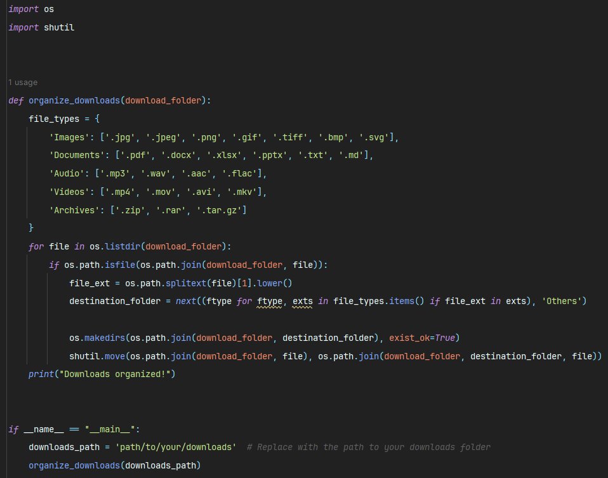This screenshot has height=478, width=608.
Task: Click the underlined 'exts' warning variable
Action: tap(303, 301)
